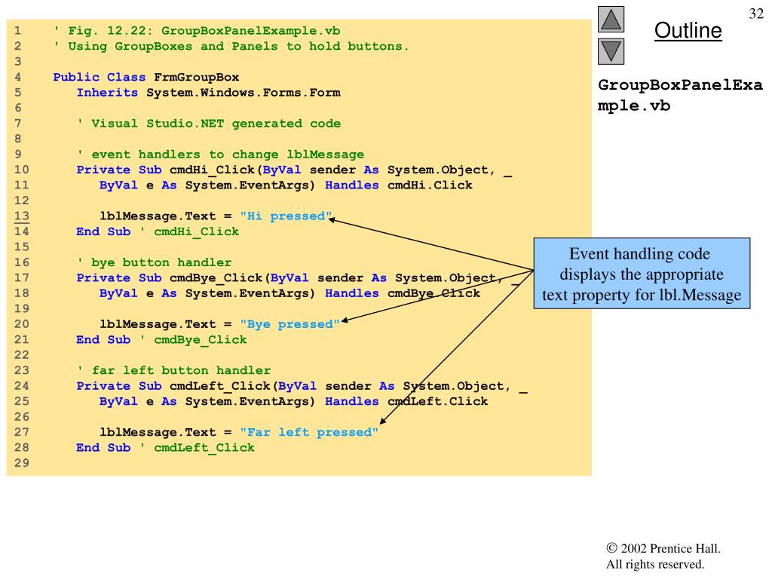Open the Outline link

pos(688,30)
